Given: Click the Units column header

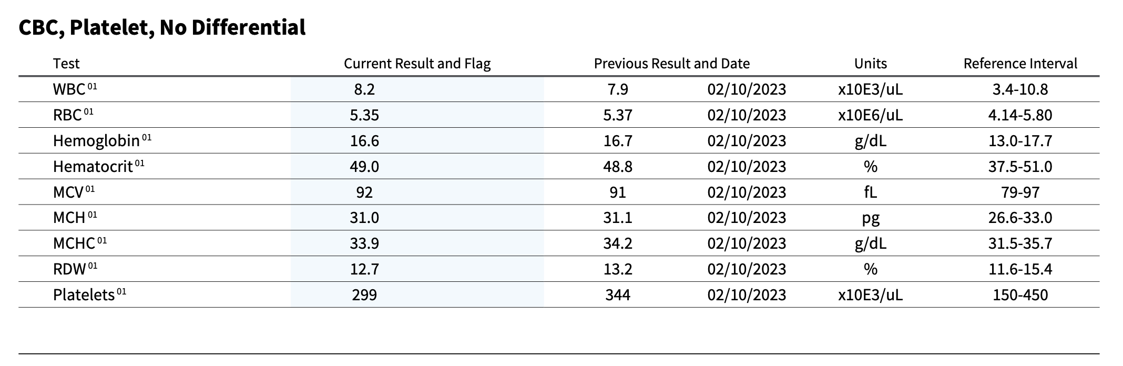Looking at the screenshot, I should 871,64.
